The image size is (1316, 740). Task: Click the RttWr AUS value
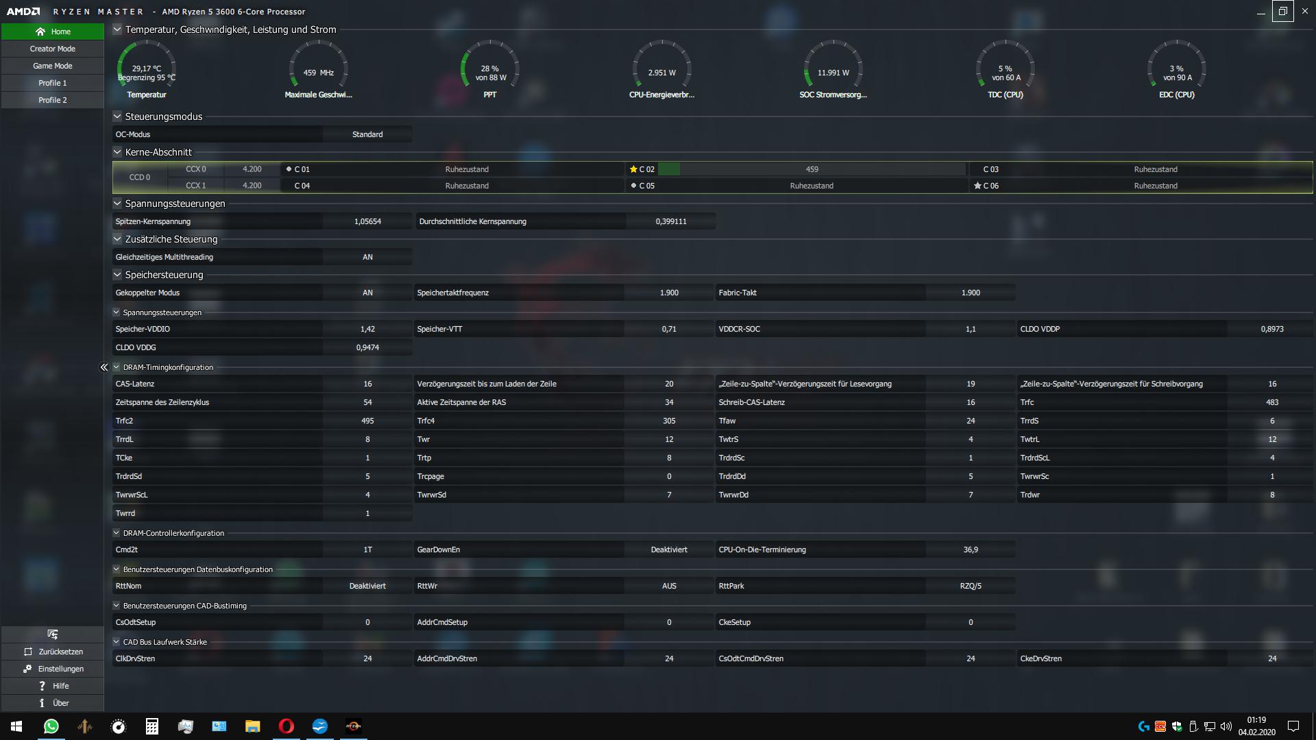pyautogui.click(x=669, y=586)
